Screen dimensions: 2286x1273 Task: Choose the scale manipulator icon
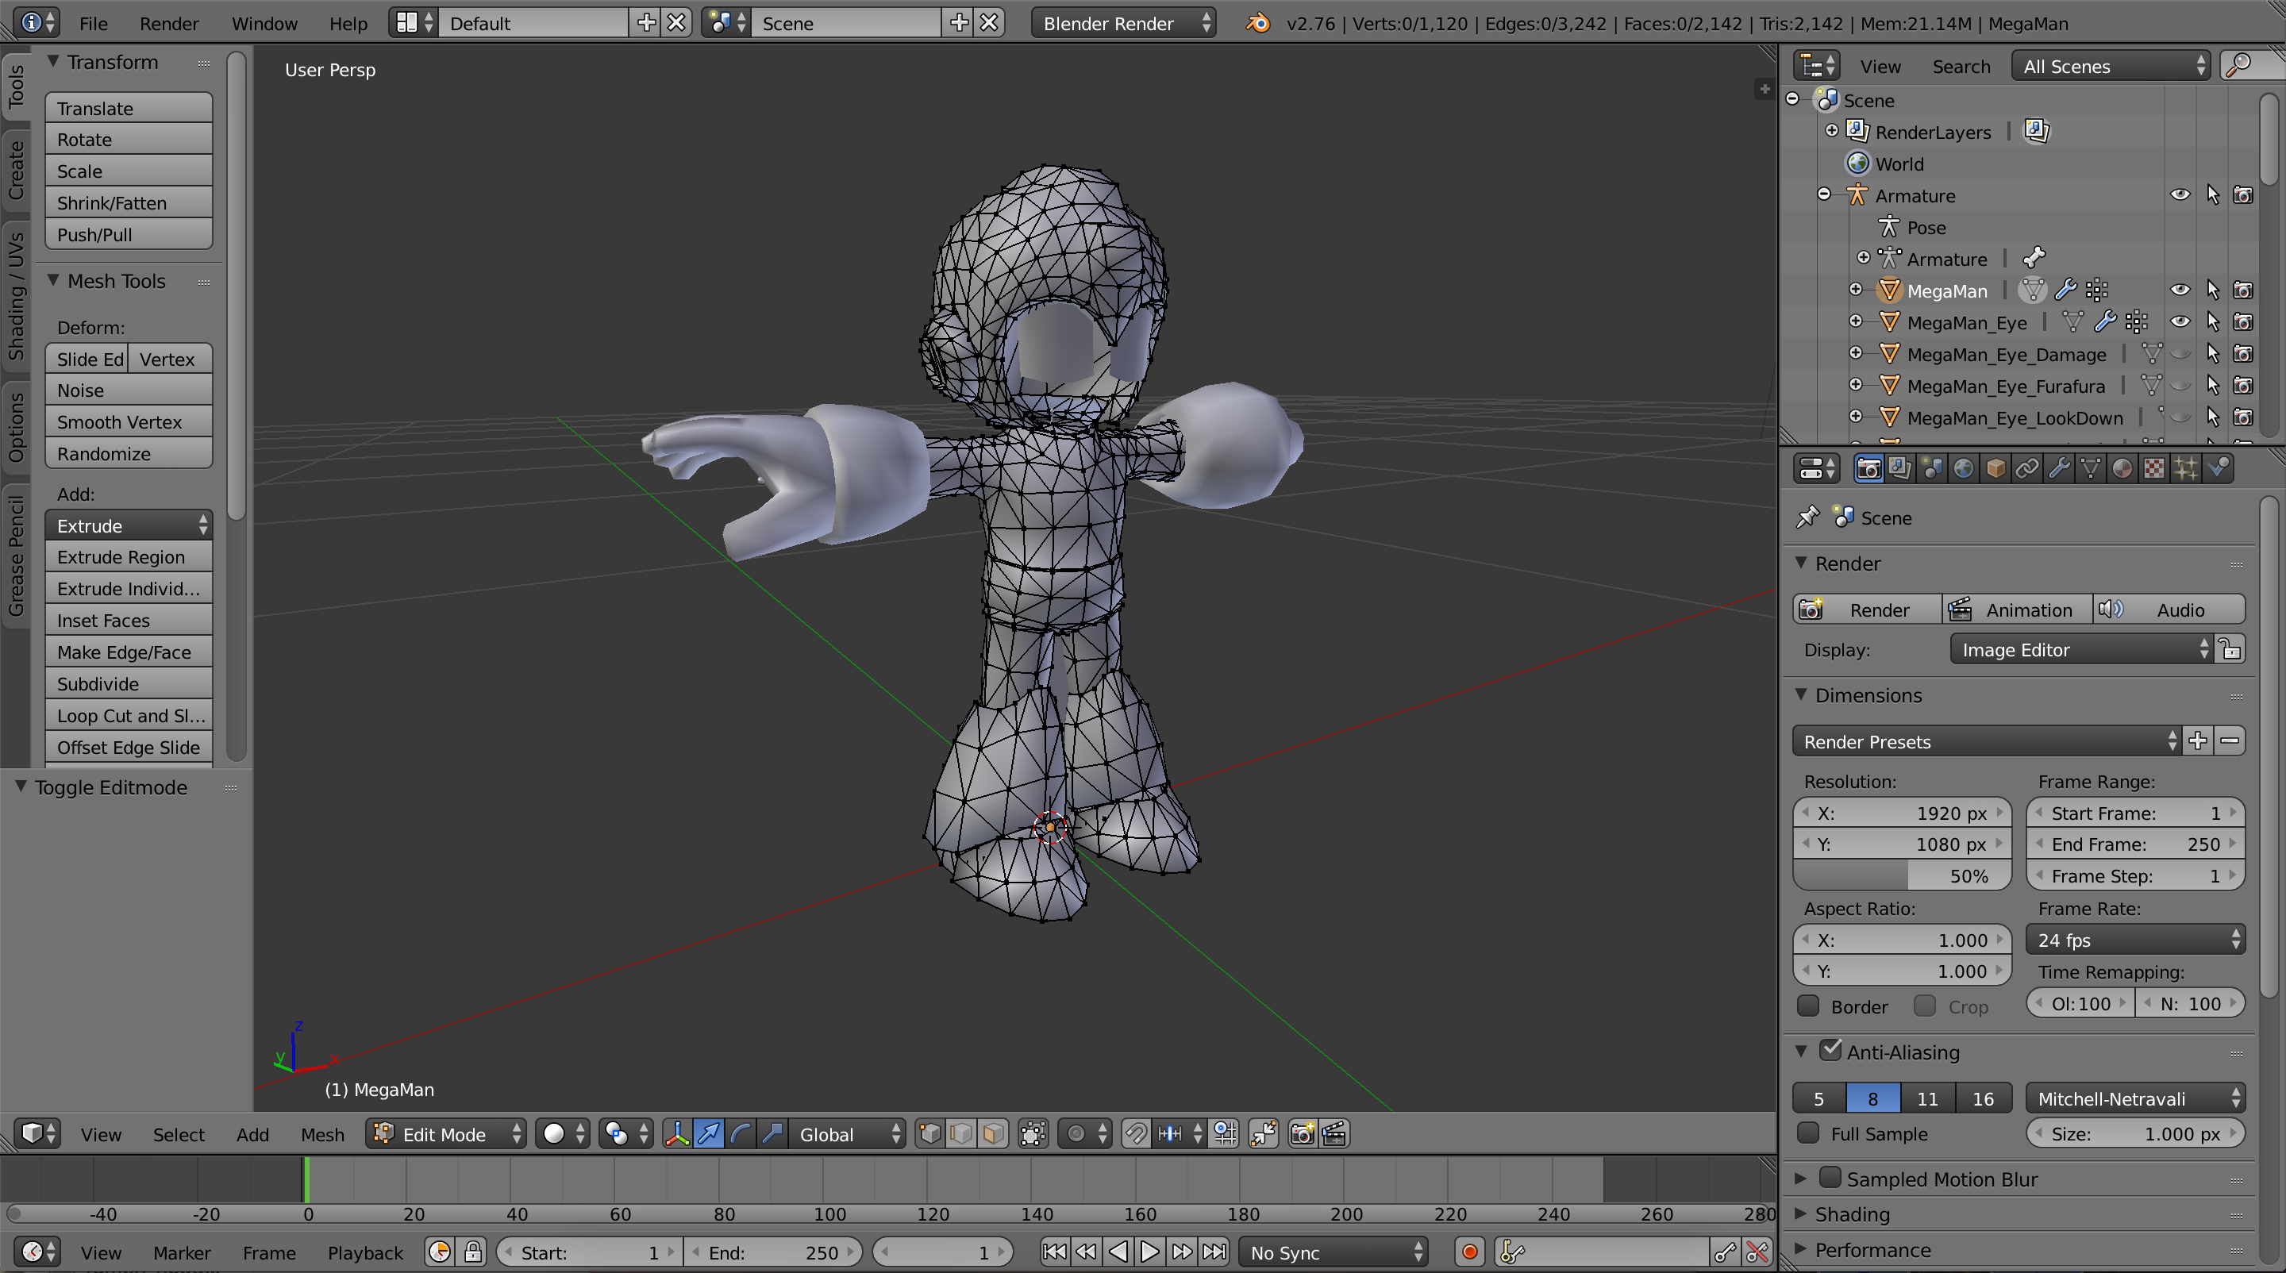click(773, 1134)
